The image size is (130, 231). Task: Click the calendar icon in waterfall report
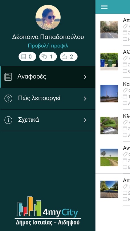pyautogui.click(x=125, y=128)
